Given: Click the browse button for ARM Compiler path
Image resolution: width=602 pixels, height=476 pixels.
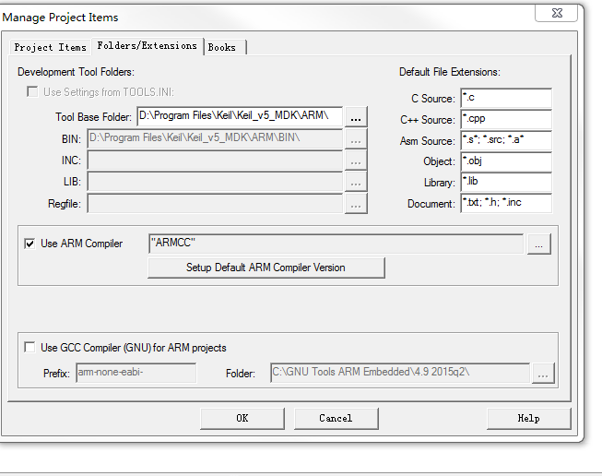Looking at the screenshot, I should [539, 244].
